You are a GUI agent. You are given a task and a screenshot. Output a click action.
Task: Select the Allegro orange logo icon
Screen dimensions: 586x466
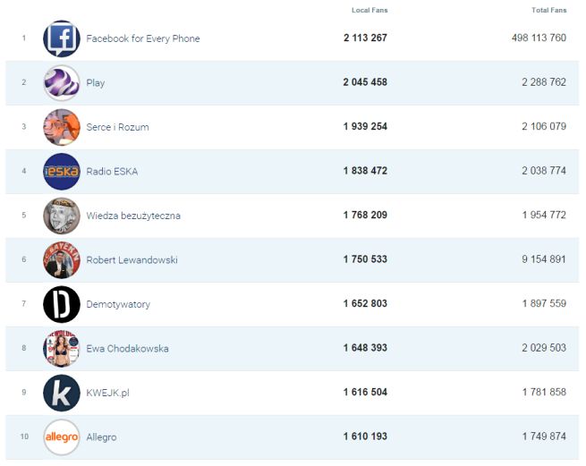point(62,436)
